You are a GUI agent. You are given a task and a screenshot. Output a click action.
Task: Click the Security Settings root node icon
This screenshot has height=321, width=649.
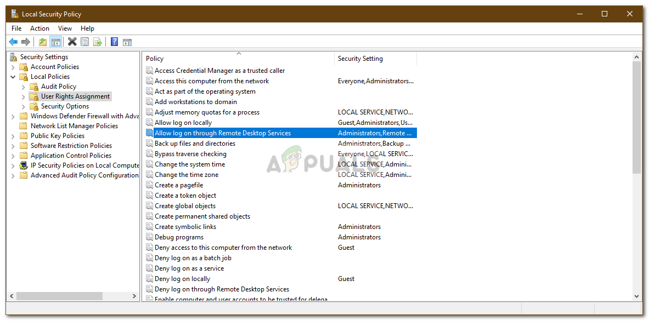click(14, 56)
